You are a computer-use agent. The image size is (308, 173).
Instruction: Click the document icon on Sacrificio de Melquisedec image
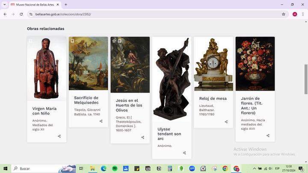coord(72,41)
